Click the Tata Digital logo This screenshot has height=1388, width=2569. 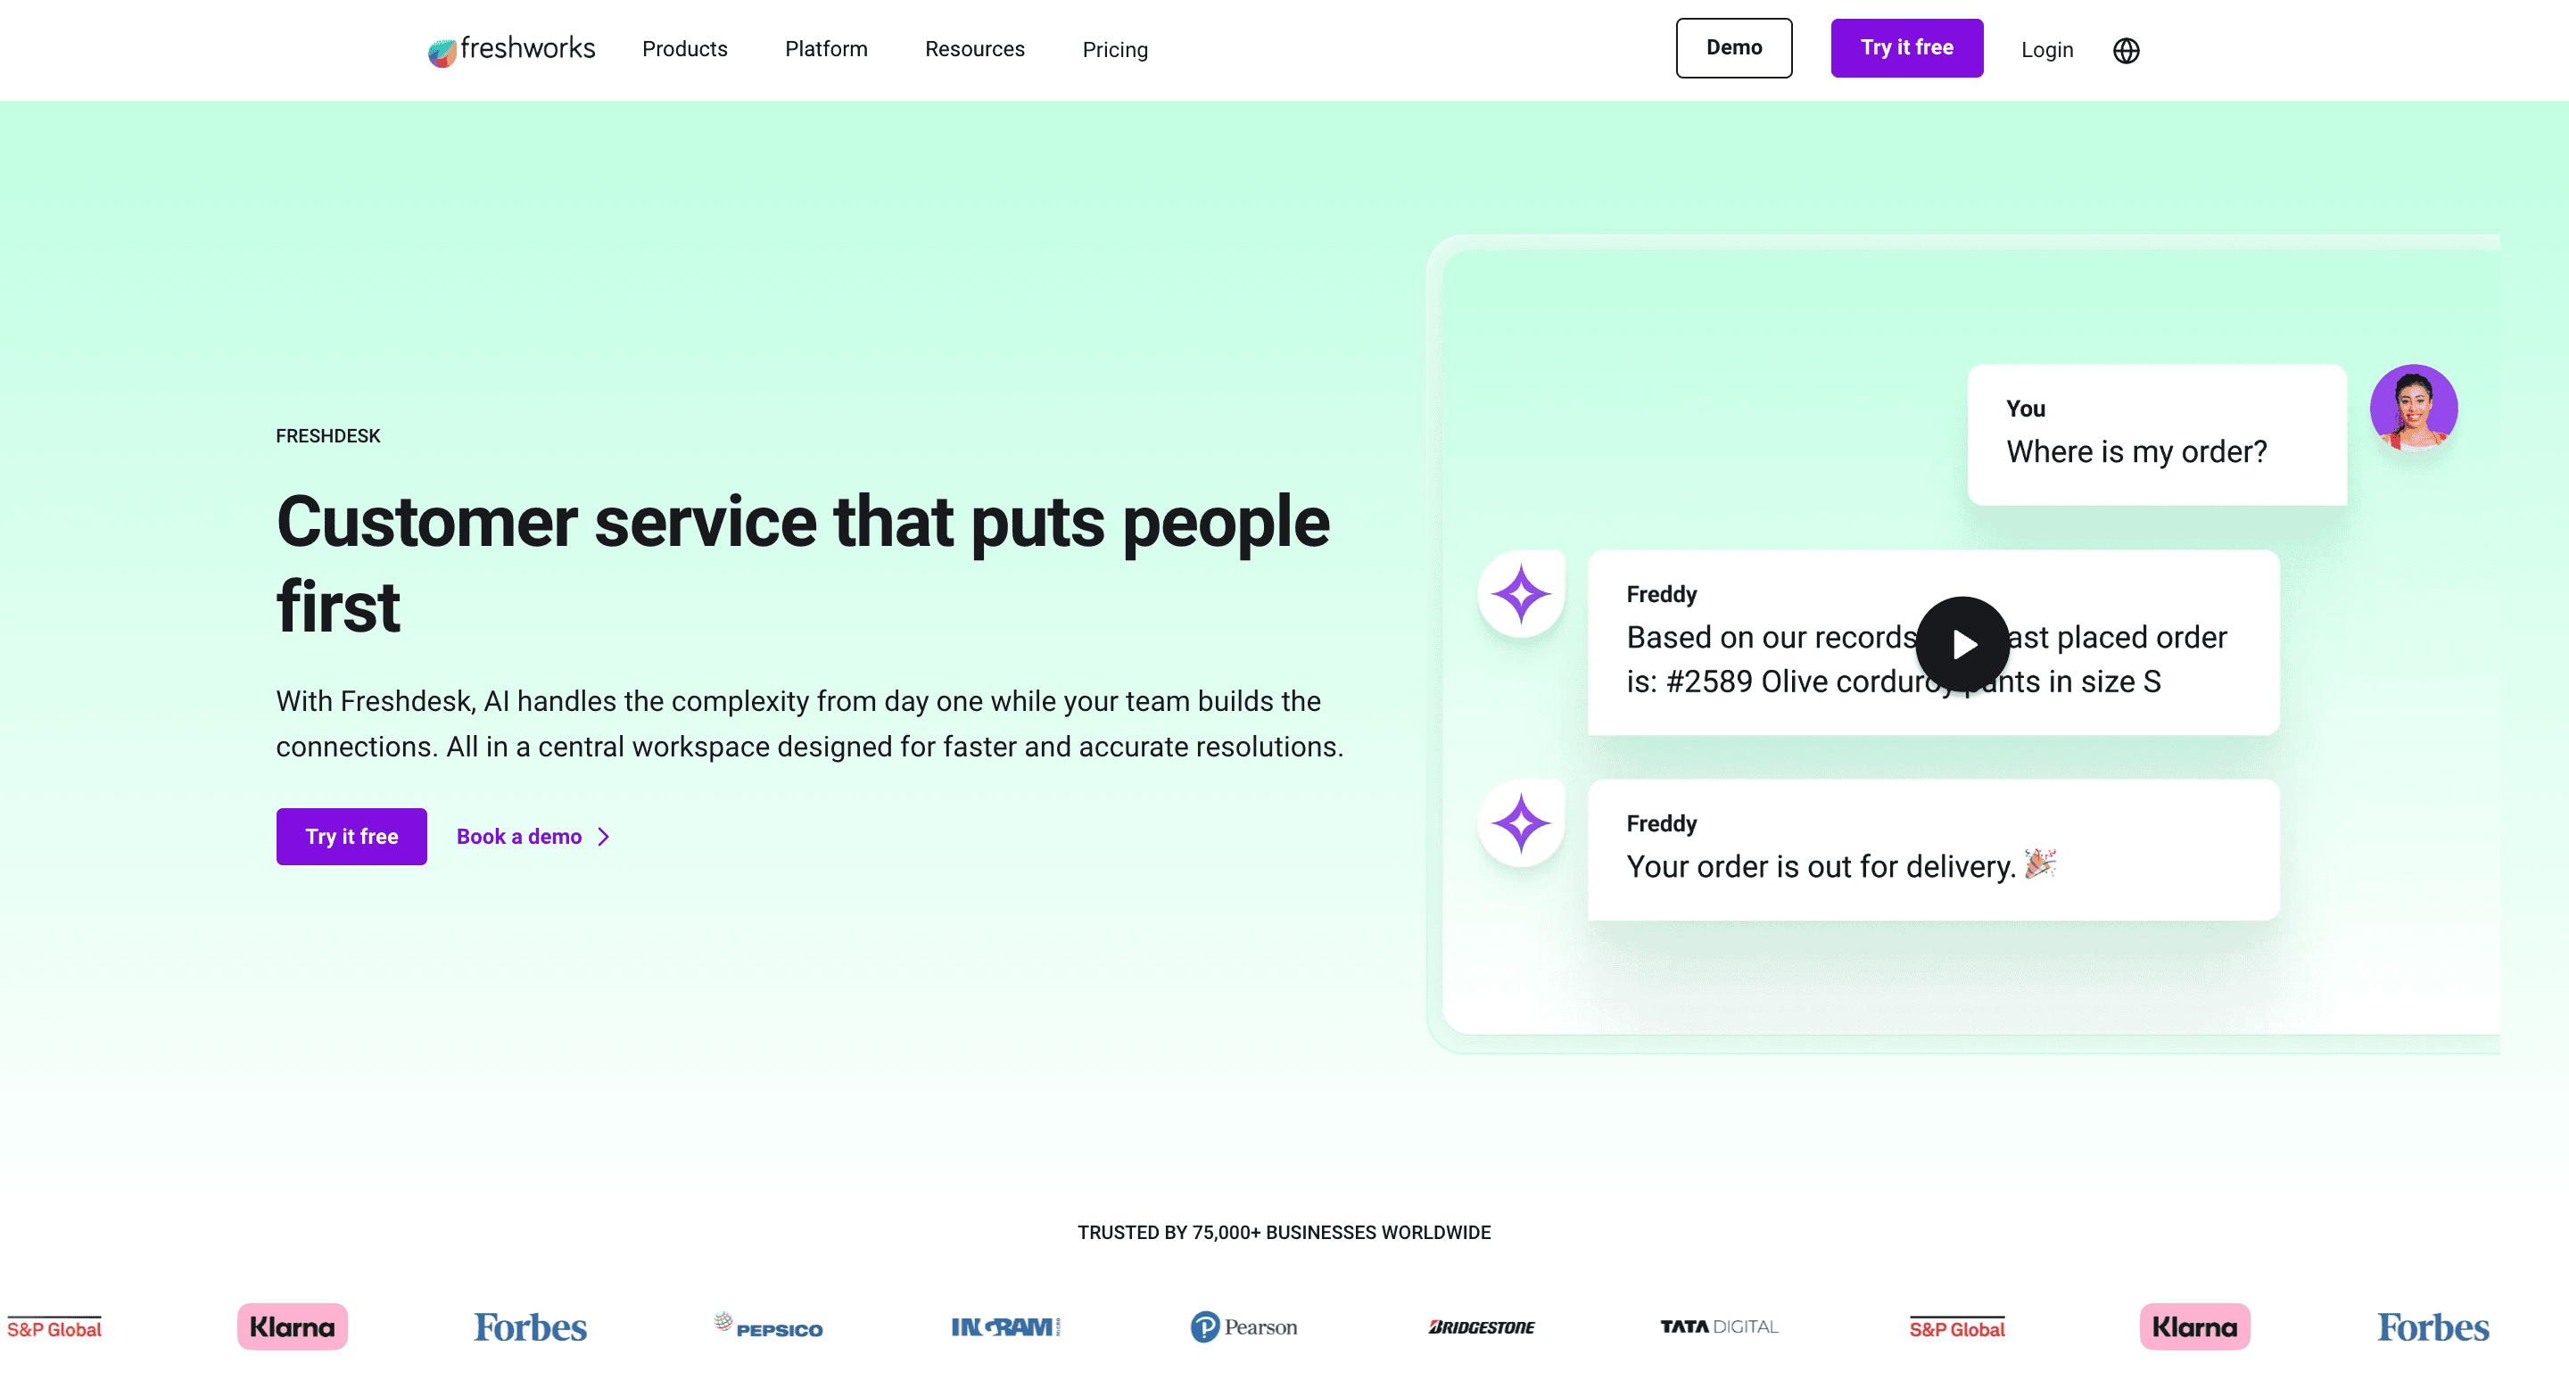tap(1718, 1327)
